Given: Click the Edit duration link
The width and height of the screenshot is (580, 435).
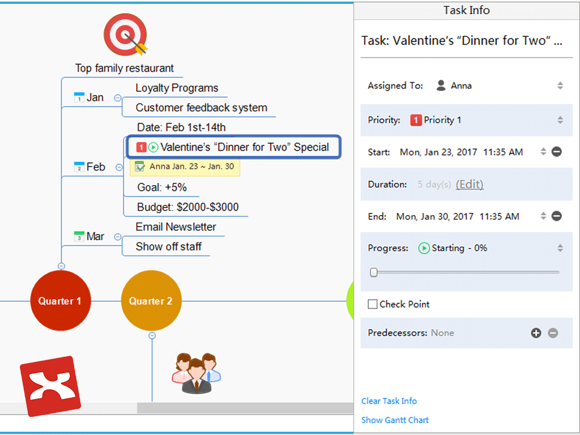Looking at the screenshot, I should [x=470, y=185].
